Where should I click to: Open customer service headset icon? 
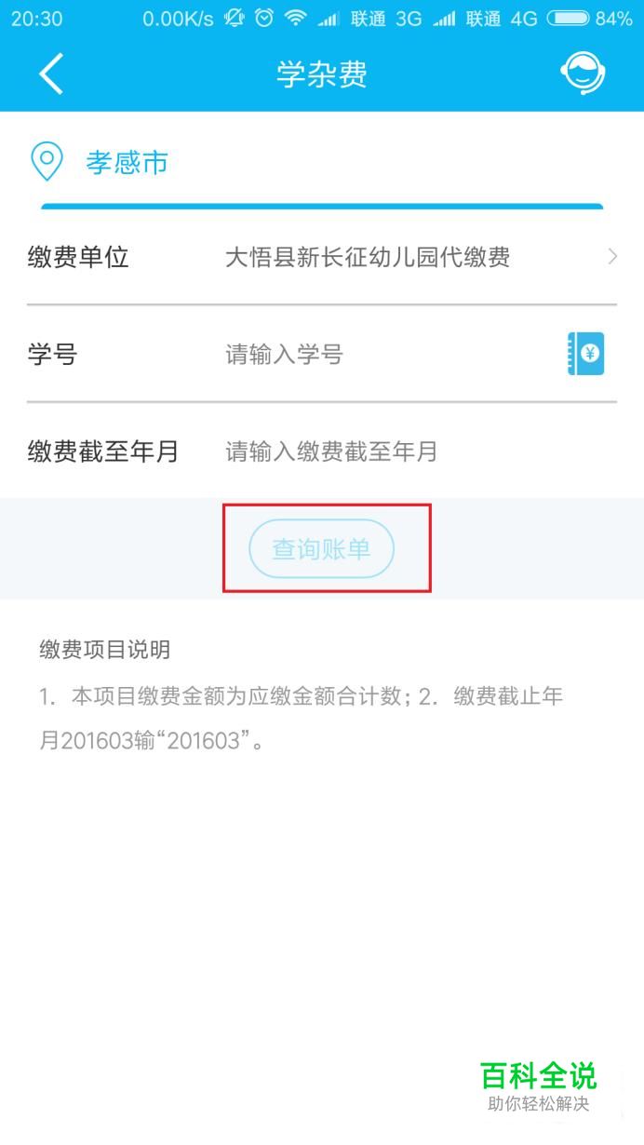[x=584, y=74]
